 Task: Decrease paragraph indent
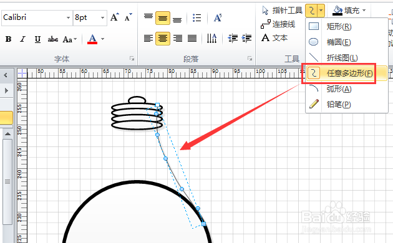[x=233, y=38]
